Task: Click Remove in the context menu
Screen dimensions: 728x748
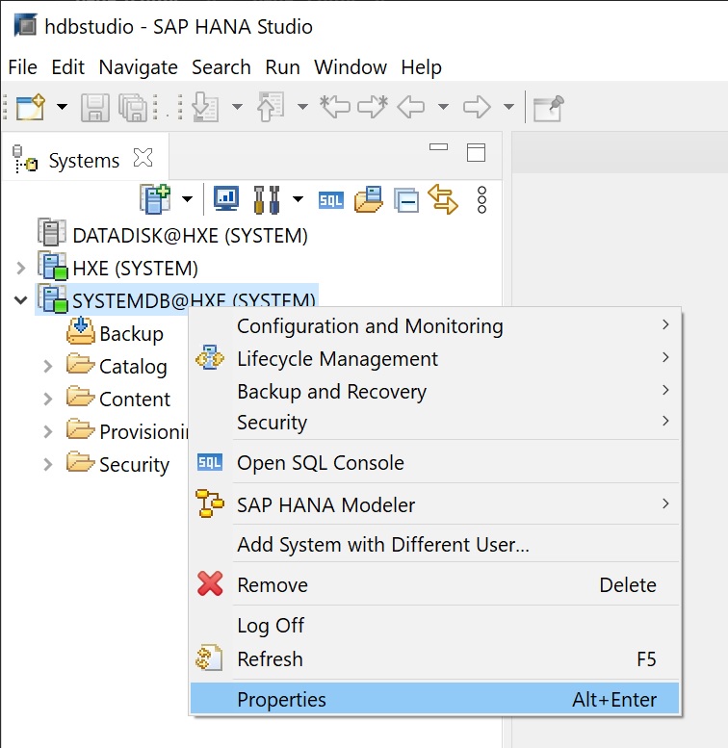Action: (273, 585)
